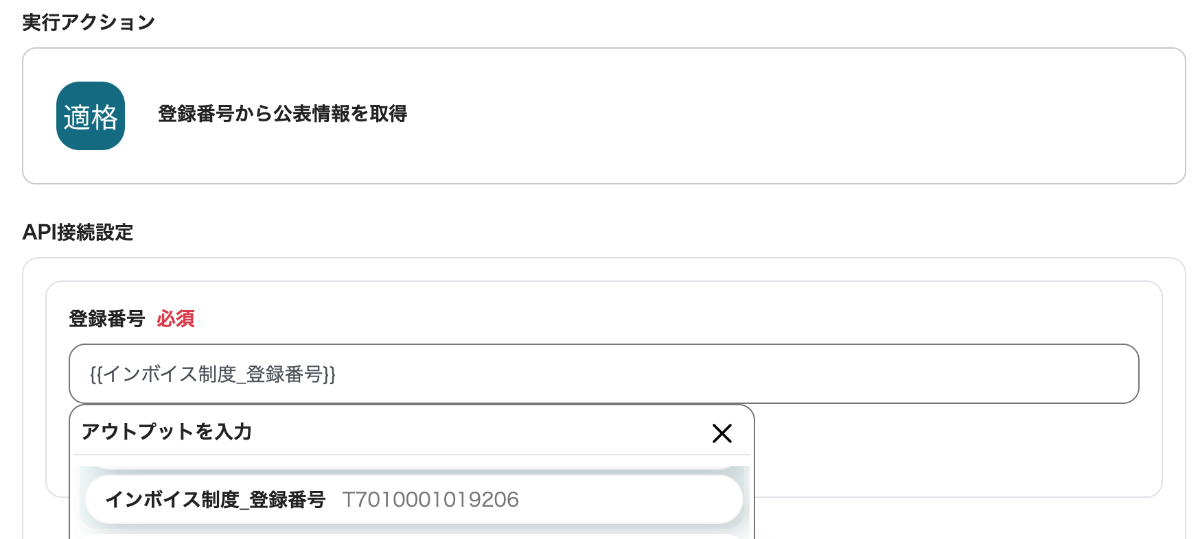
Task: Open the 登録番号から公表情報を取得 action
Action: (x=283, y=115)
